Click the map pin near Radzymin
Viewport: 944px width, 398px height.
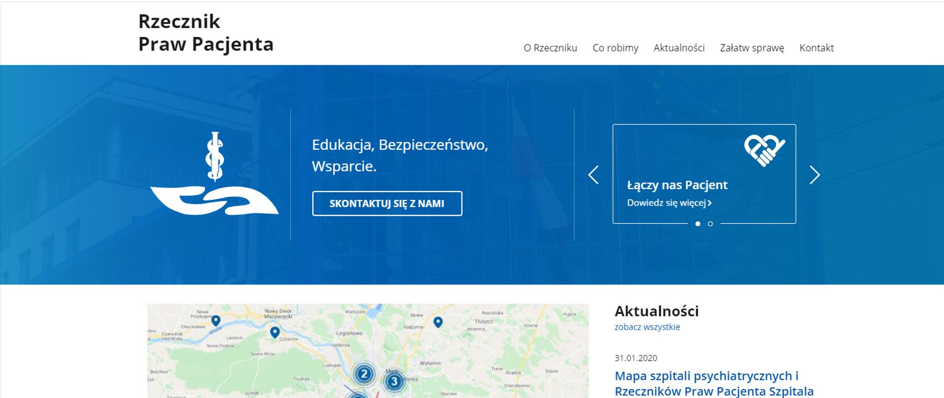pos(438,322)
